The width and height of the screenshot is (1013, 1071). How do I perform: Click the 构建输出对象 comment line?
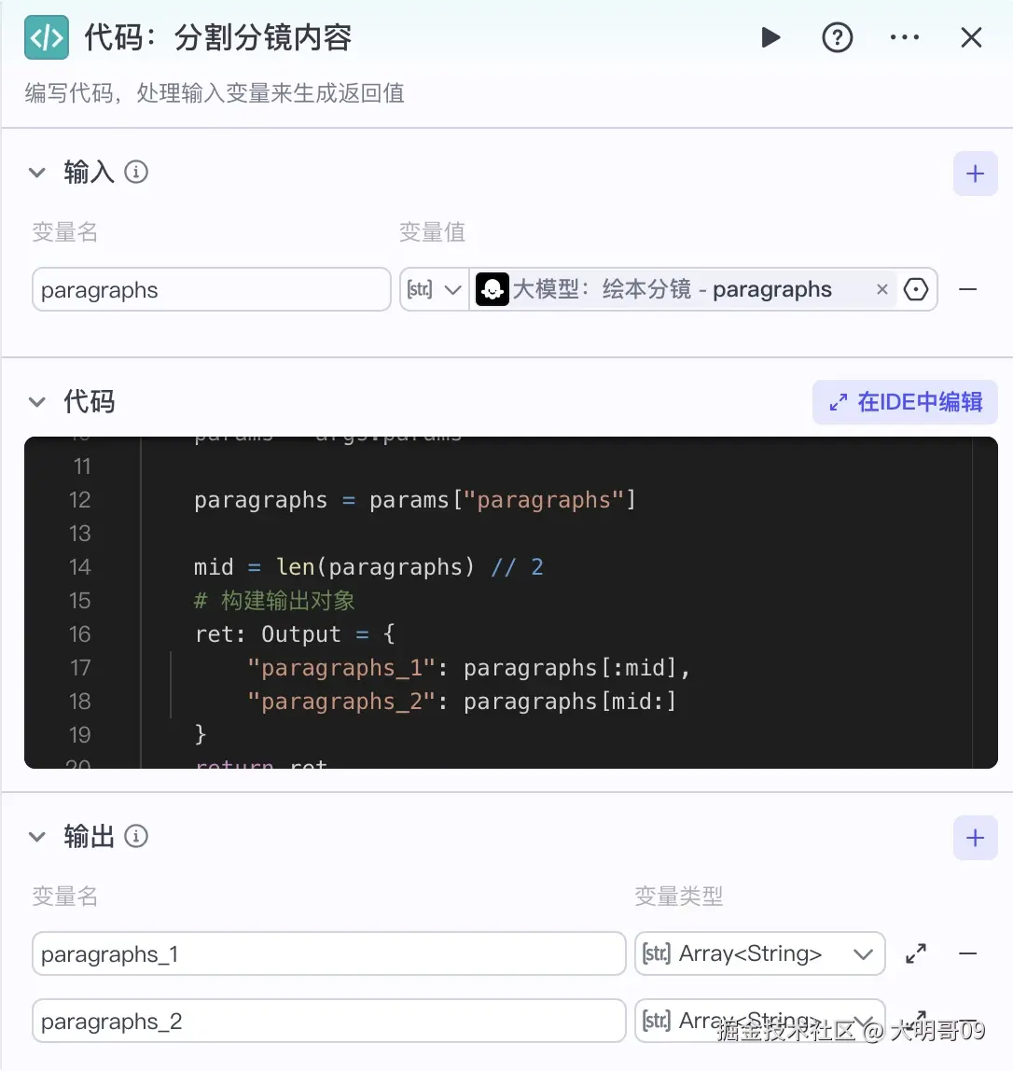tap(274, 601)
